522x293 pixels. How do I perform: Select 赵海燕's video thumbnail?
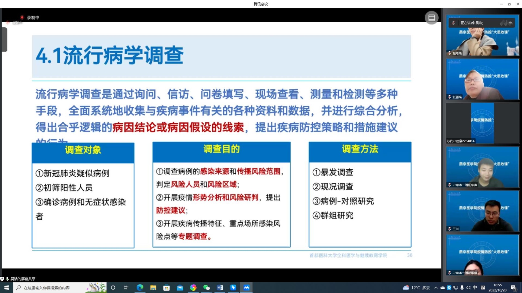(x=482, y=36)
